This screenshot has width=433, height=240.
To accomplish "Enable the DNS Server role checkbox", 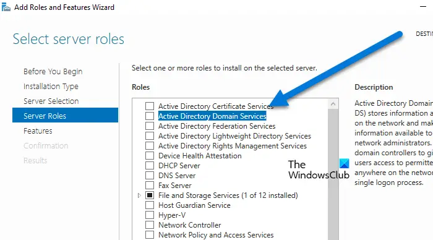I will click(150, 176).
